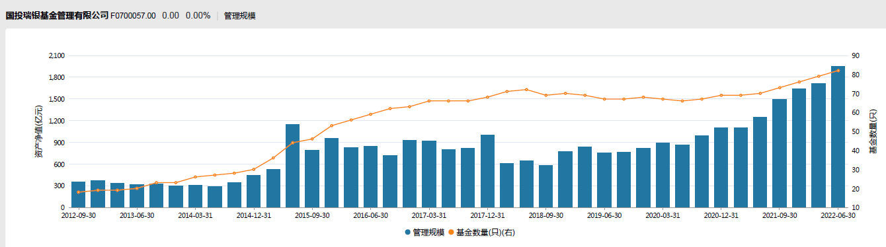
Task: Click fund count line point at 2021-09-30
Action: click(x=780, y=88)
